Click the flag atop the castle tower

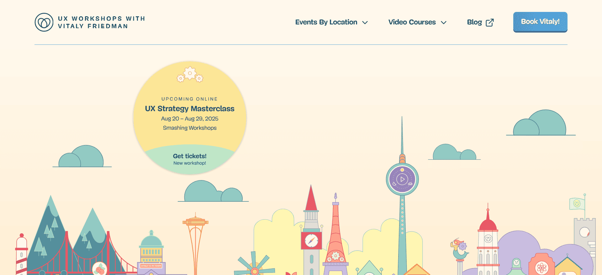[577, 204]
